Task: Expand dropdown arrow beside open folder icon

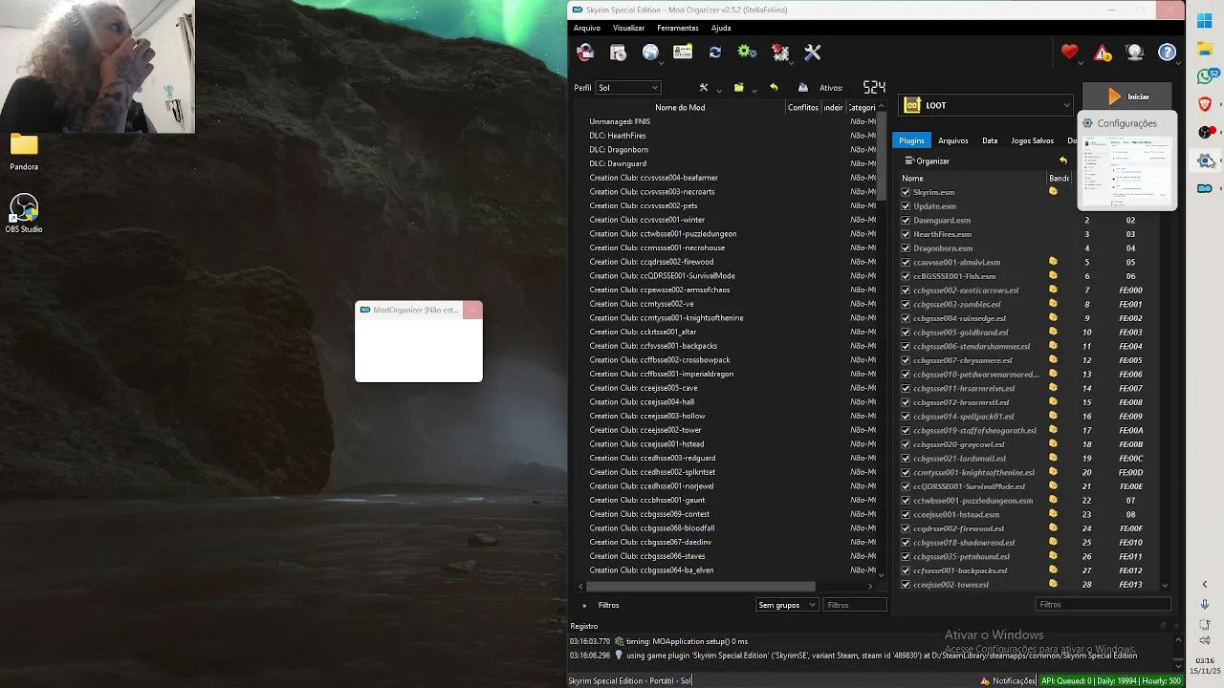Action: (x=754, y=91)
